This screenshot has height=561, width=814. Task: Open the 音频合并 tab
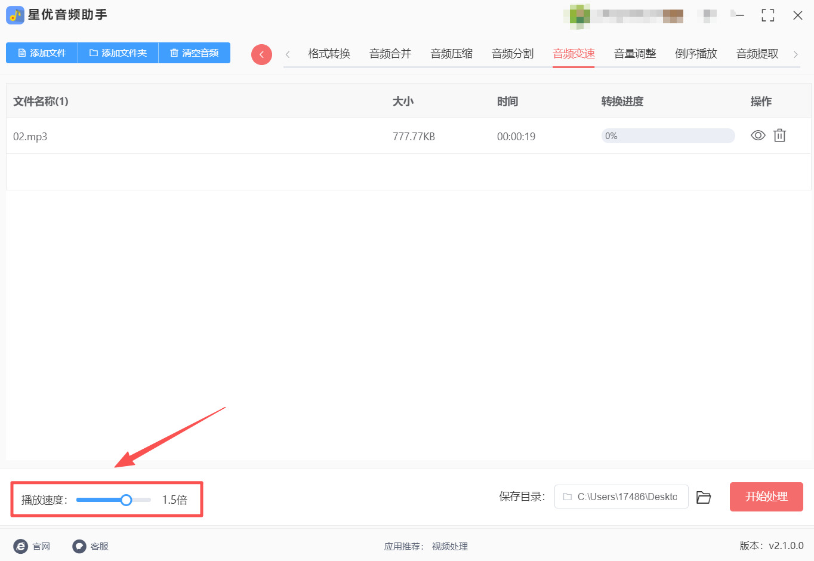click(x=390, y=54)
